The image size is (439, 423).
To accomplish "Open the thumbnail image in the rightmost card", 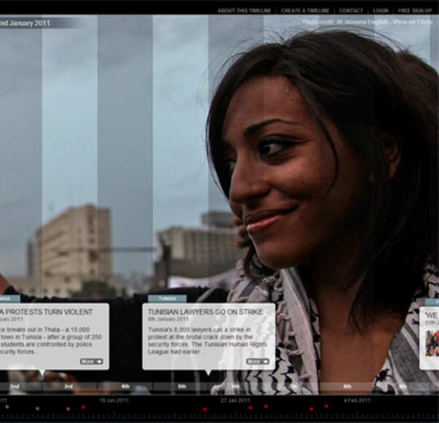I will pyautogui.click(x=432, y=342).
